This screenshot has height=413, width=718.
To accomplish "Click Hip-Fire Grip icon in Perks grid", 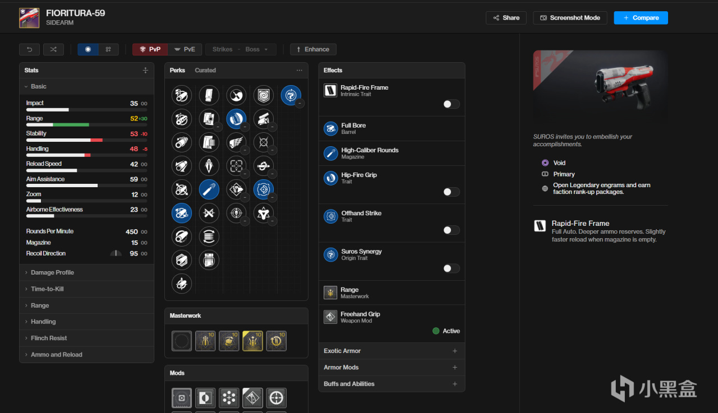I will click(x=236, y=119).
